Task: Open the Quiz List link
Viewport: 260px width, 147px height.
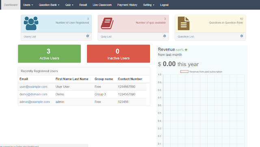Action: point(106,36)
